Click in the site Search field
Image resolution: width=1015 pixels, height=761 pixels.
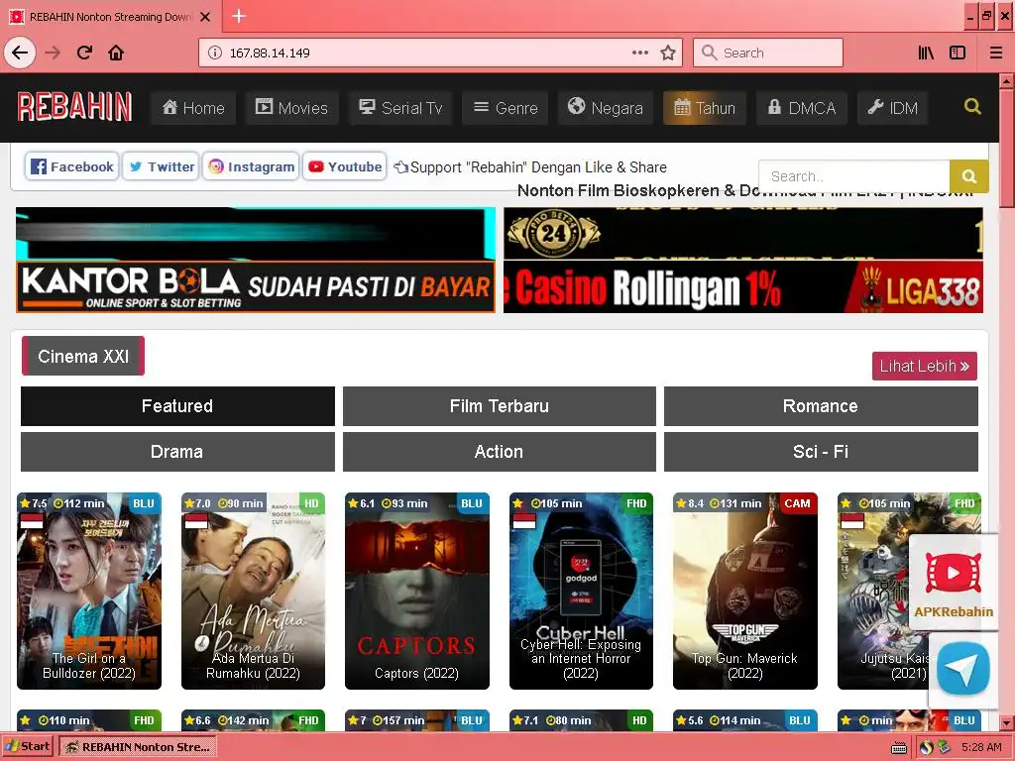853,176
